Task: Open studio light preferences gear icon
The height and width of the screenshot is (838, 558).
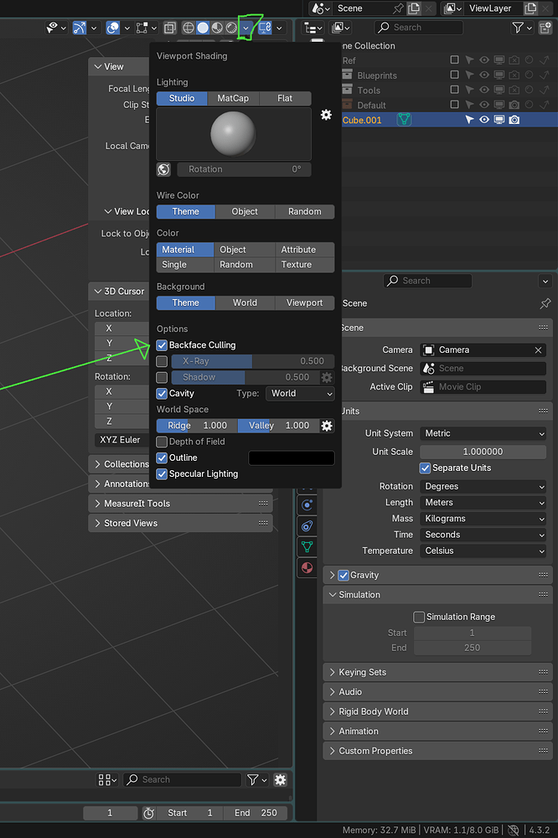Action: pos(326,114)
